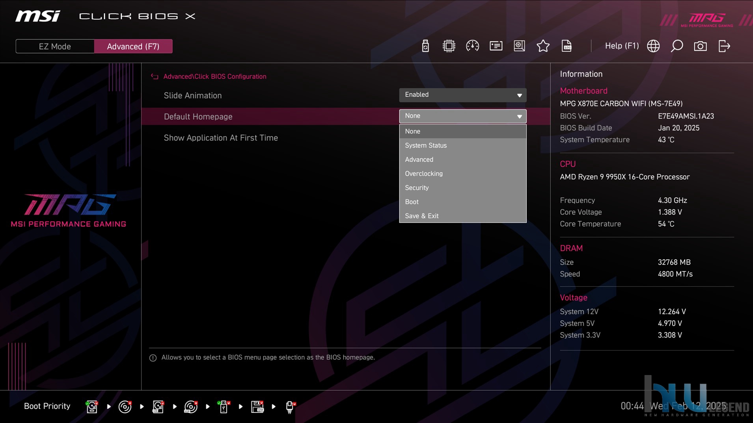Open the language globe icon
753x423 pixels.
tap(653, 46)
